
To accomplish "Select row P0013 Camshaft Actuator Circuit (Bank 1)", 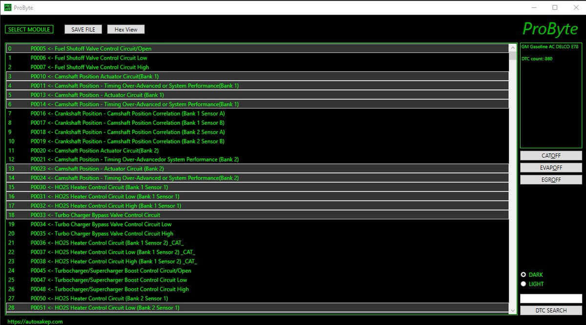I will (257, 95).
